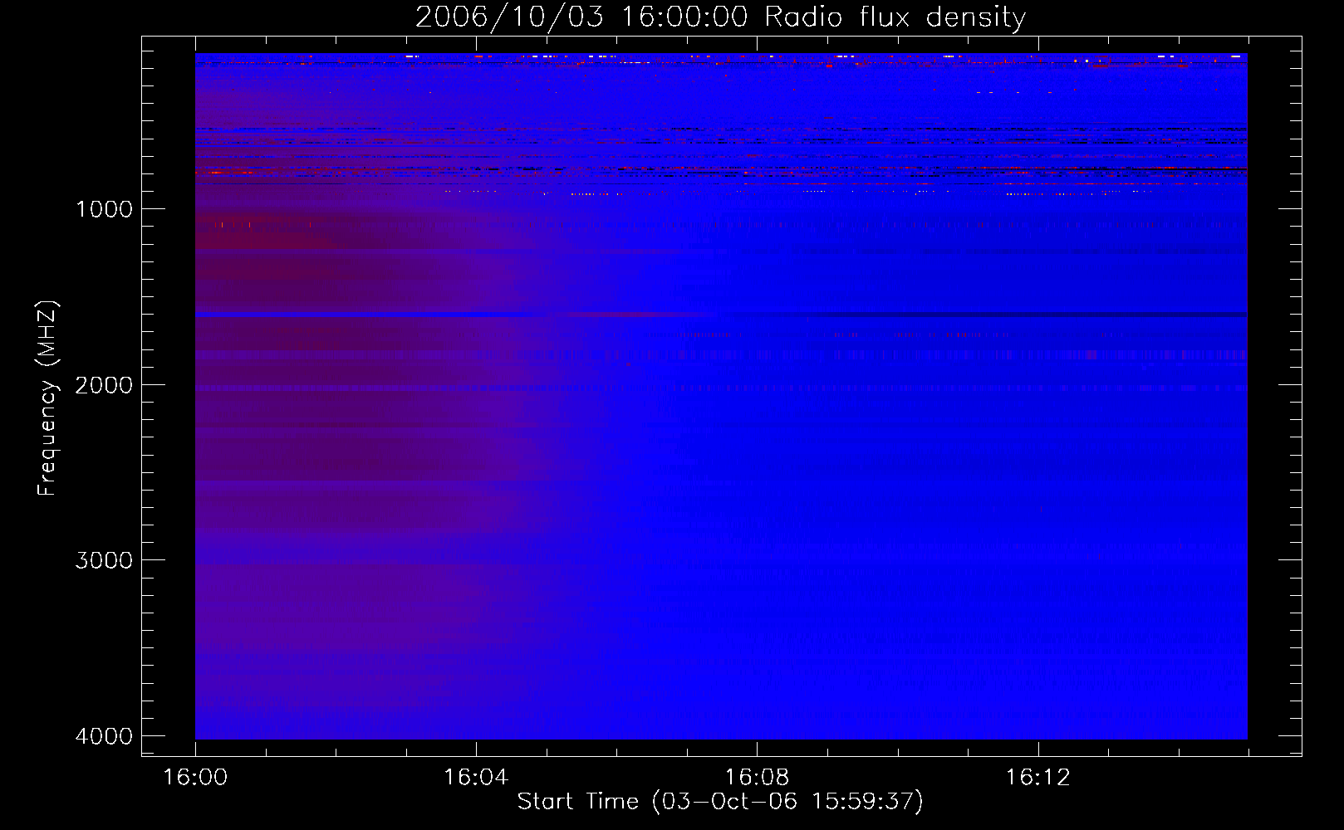Click the plot title "2006/10/03 16:00:00 Radio flux density"
Screen dimensions: 1344x830
(x=720, y=17)
